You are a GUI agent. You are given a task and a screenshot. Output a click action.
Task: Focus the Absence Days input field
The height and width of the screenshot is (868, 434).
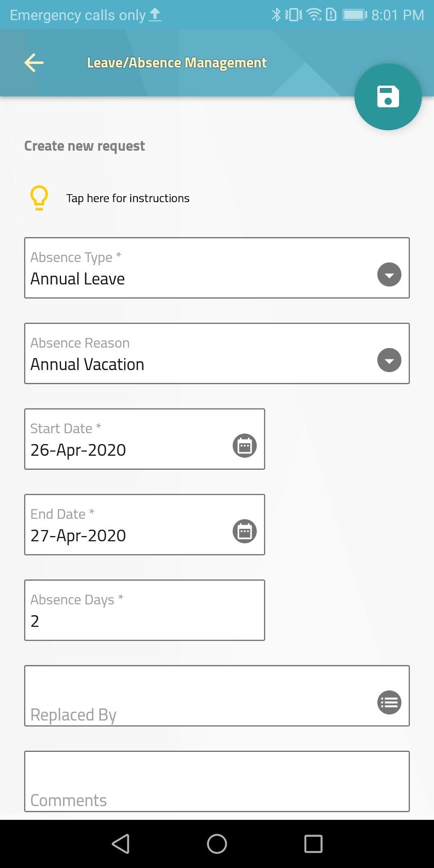[x=144, y=611]
